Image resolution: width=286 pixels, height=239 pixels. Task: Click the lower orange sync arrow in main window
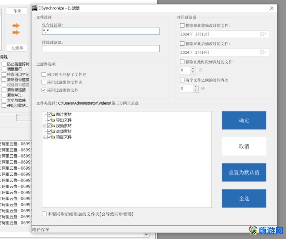coord(16,33)
